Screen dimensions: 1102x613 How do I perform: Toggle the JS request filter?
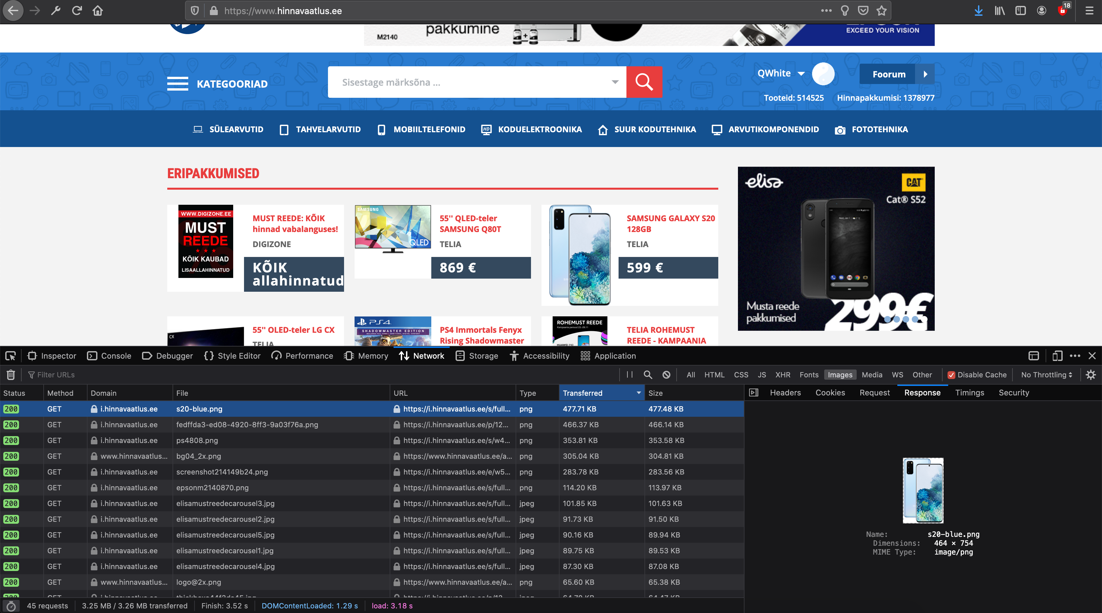coord(762,374)
